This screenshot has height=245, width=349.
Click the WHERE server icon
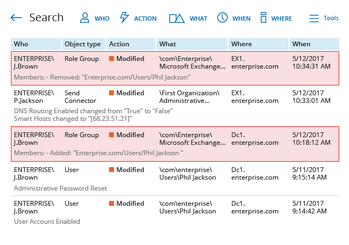263,17
